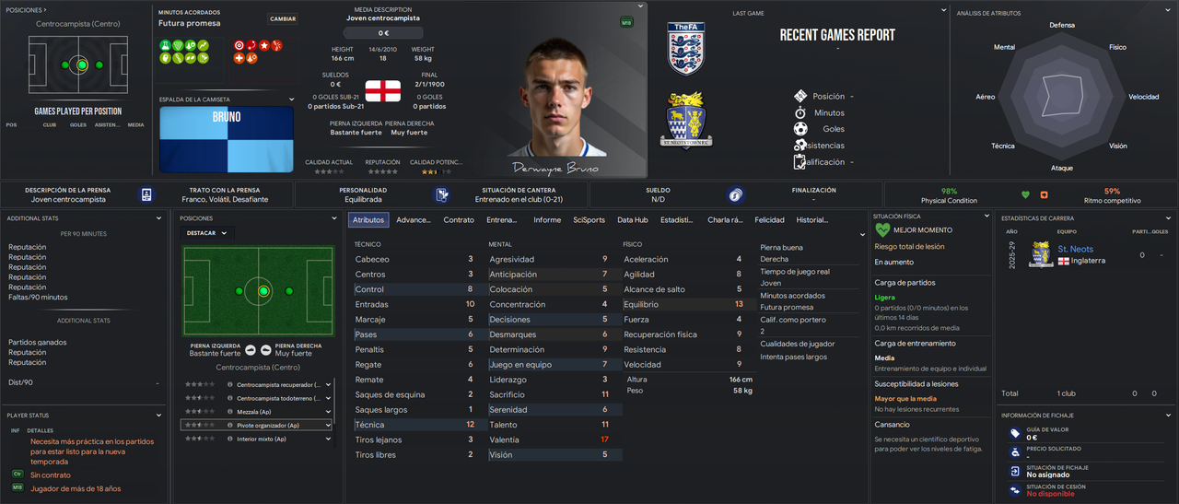Click the press description icon
Image resolution: width=1179 pixels, height=504 pixels.
pyautogui.click(x=146, y=194)
